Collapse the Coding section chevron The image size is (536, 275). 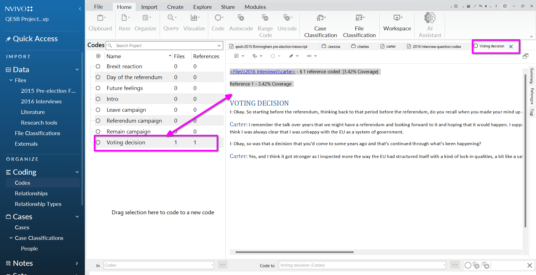(77, 172)
